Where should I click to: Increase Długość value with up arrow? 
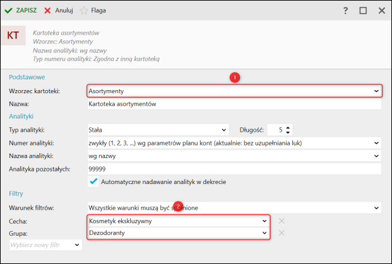point(288,127)
